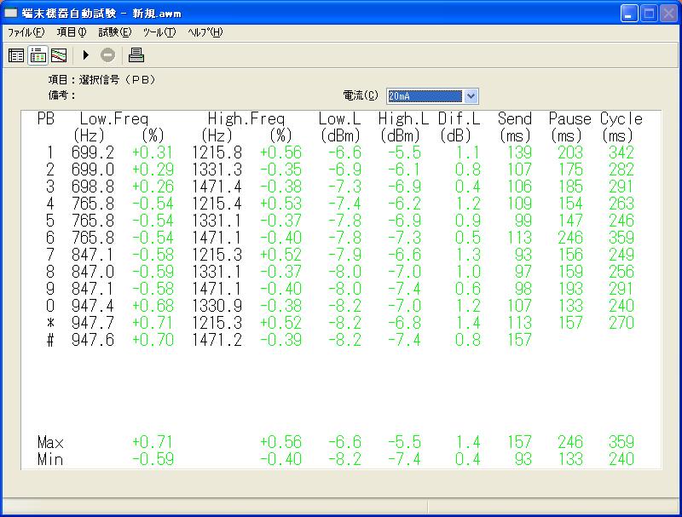Open the 項目(I) menu
682x517 pixels.
(x=72, y=32)
